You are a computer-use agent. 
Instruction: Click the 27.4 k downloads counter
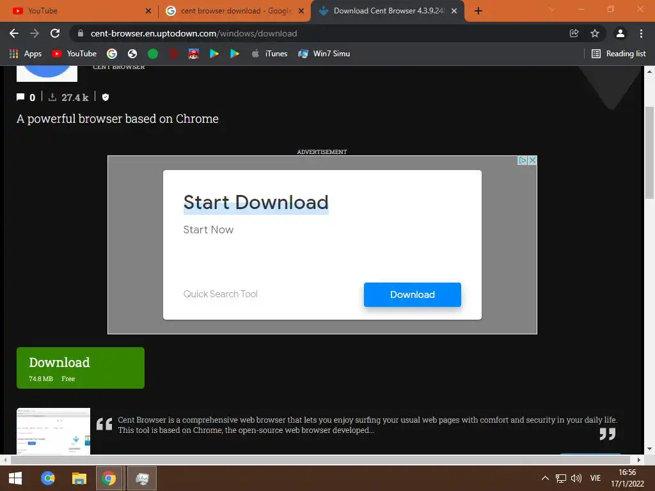tap(69, 97)
